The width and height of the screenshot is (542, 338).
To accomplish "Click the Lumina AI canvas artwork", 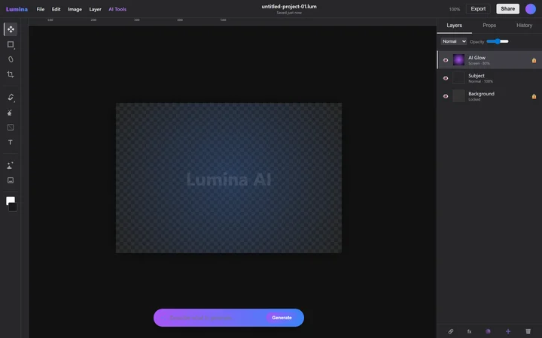I will coord(229,178).
